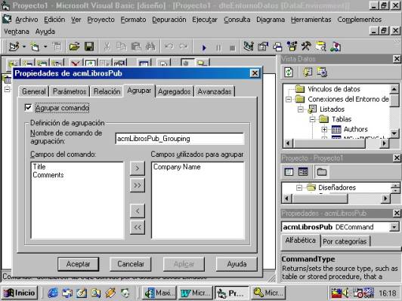Move the selected field with the > button
The width and height of the screenshot is (402, 301).
138,168
